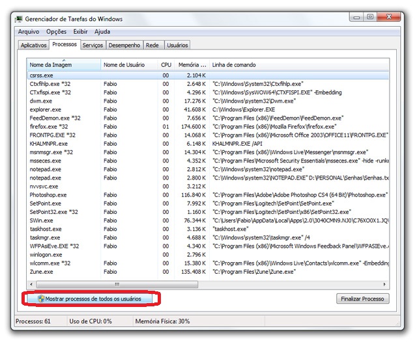The height and width of the screenshot is (346, 417).
Task: Sort by the CPU column header
Action: click(x=166, y=65)
